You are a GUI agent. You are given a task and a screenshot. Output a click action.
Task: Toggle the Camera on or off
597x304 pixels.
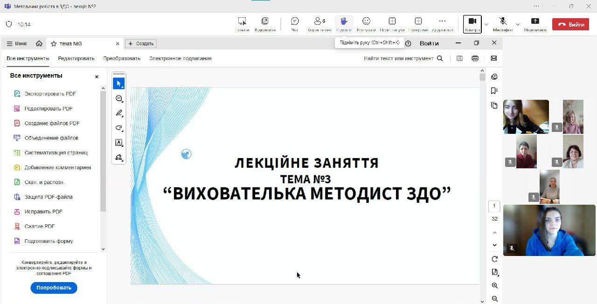tap(472, 24)
